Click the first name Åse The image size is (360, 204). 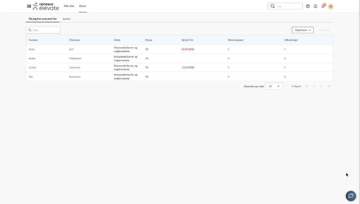(31, 76)
